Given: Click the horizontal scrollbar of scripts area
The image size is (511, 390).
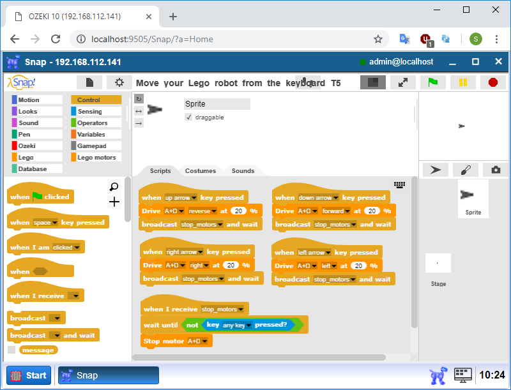Looking at the screenshot, I should [x=259, y=357].
